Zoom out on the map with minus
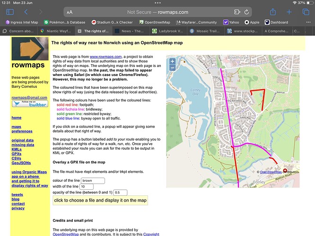The width and height of the screenshot is (315, 236). coord(172,68)
